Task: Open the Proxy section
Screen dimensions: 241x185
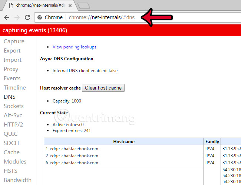Action: [11, 69]
